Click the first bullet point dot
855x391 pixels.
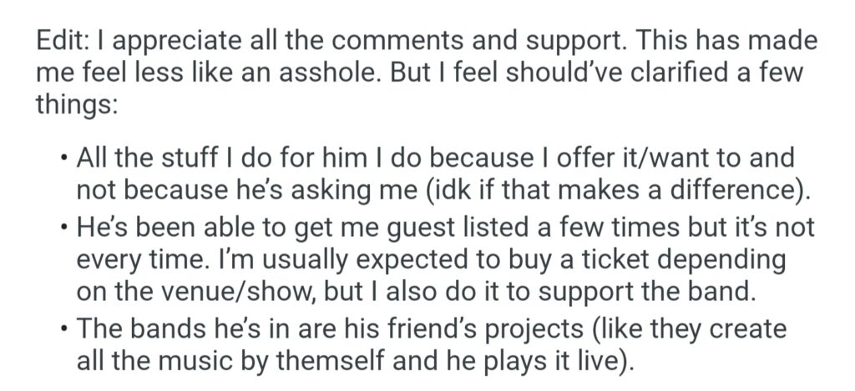point(63,158)
